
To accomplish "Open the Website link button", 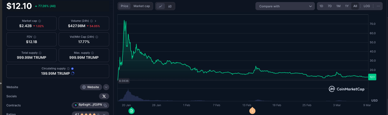I will click(x=91, y=87).
